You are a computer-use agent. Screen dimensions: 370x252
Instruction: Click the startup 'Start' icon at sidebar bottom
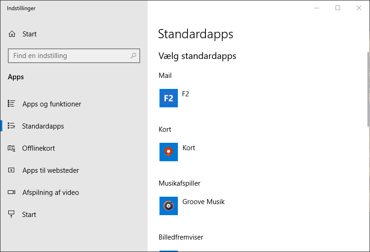coord(12,215)
